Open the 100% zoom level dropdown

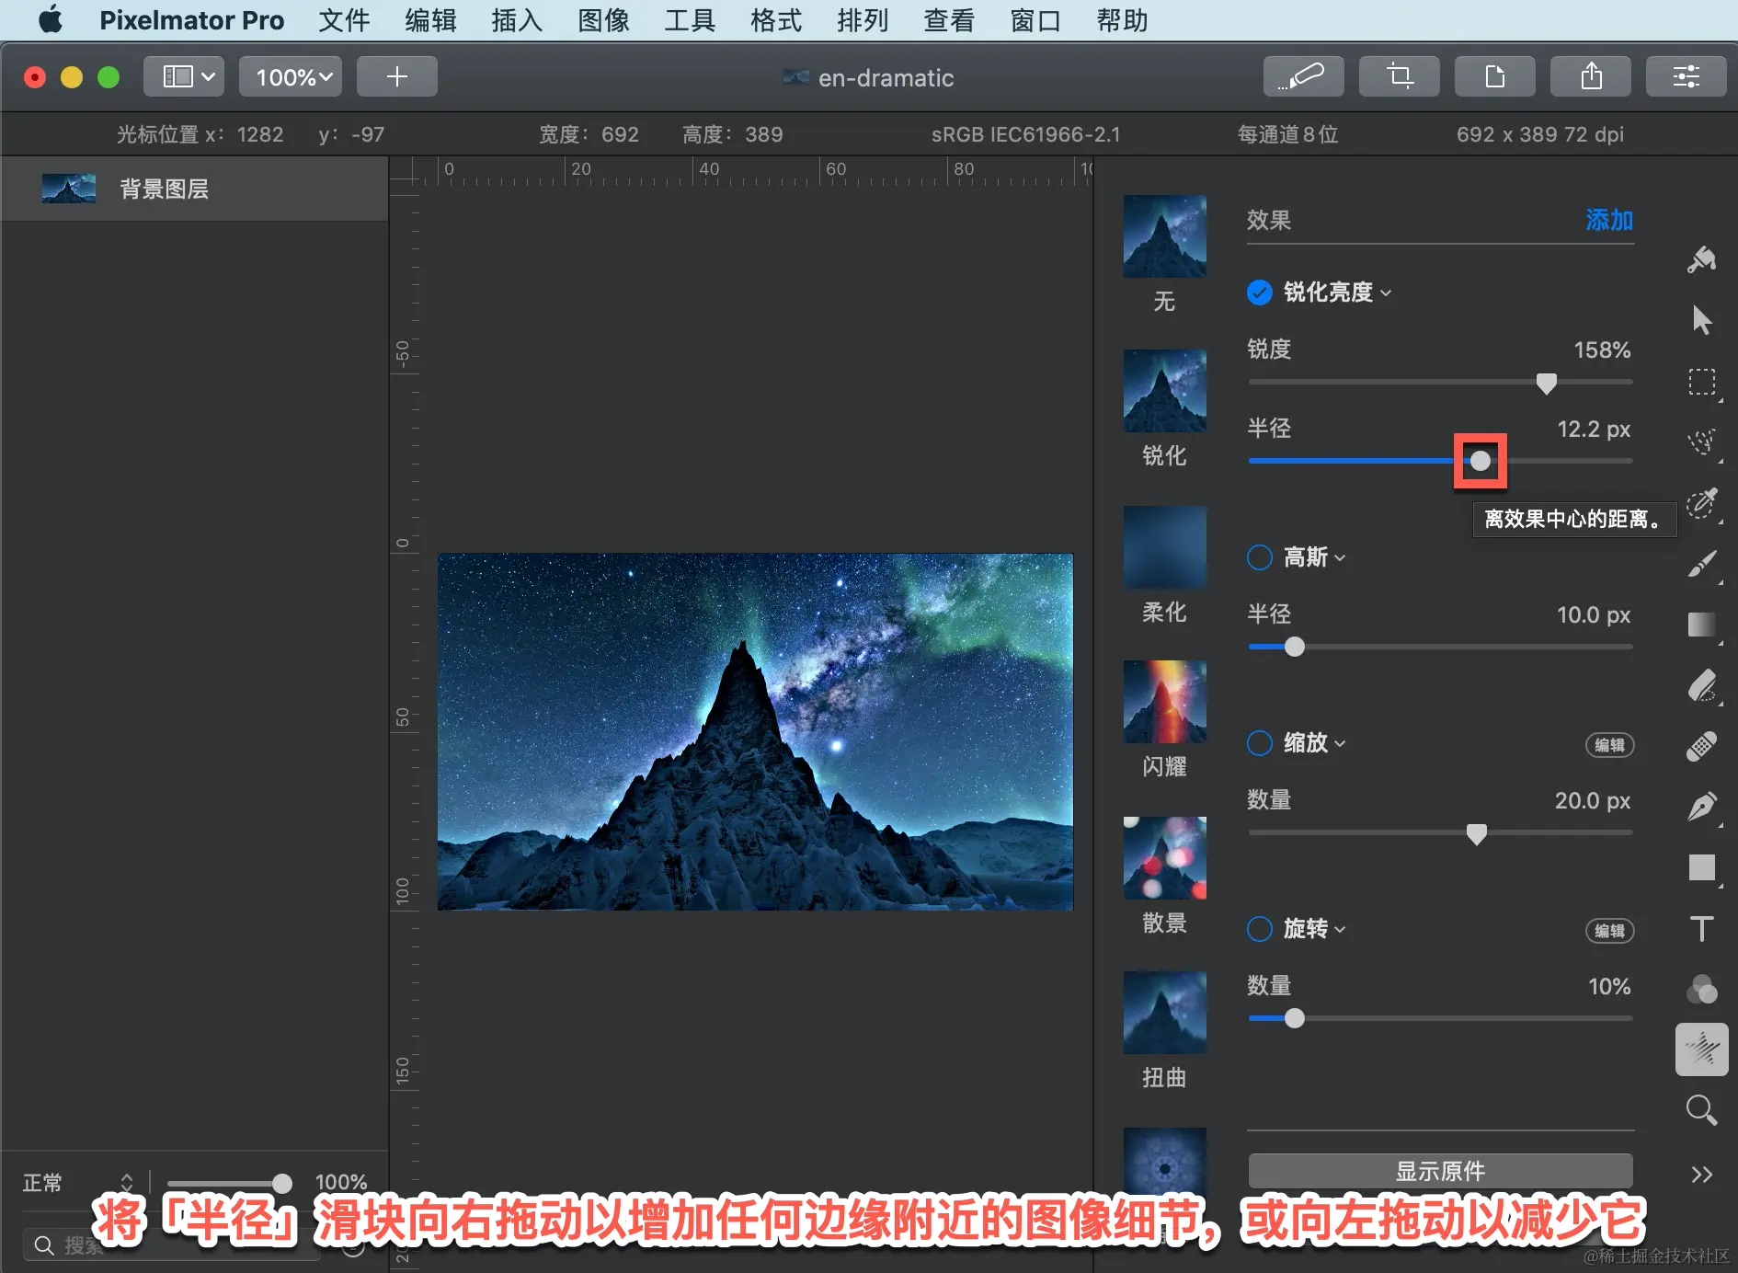pyautogui.click(x=291, y=76)
